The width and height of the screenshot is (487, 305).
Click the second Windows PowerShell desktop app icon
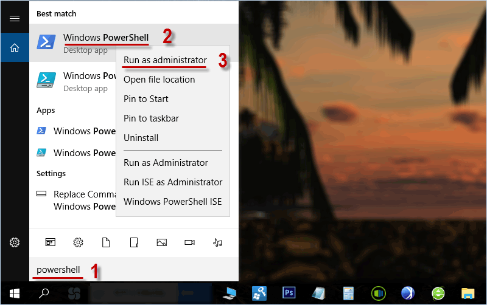pyautogui.click(x=46, y=80)
